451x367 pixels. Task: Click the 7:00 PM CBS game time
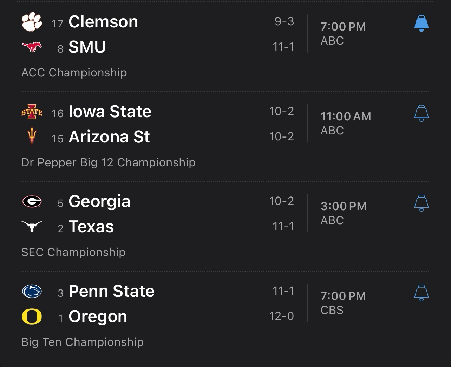343,303
